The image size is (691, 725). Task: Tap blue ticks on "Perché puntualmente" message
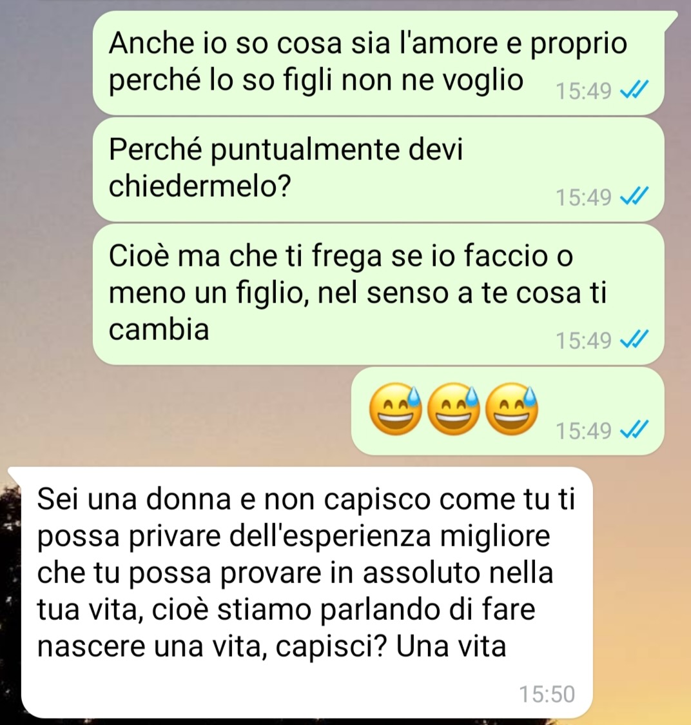point(634,197)
